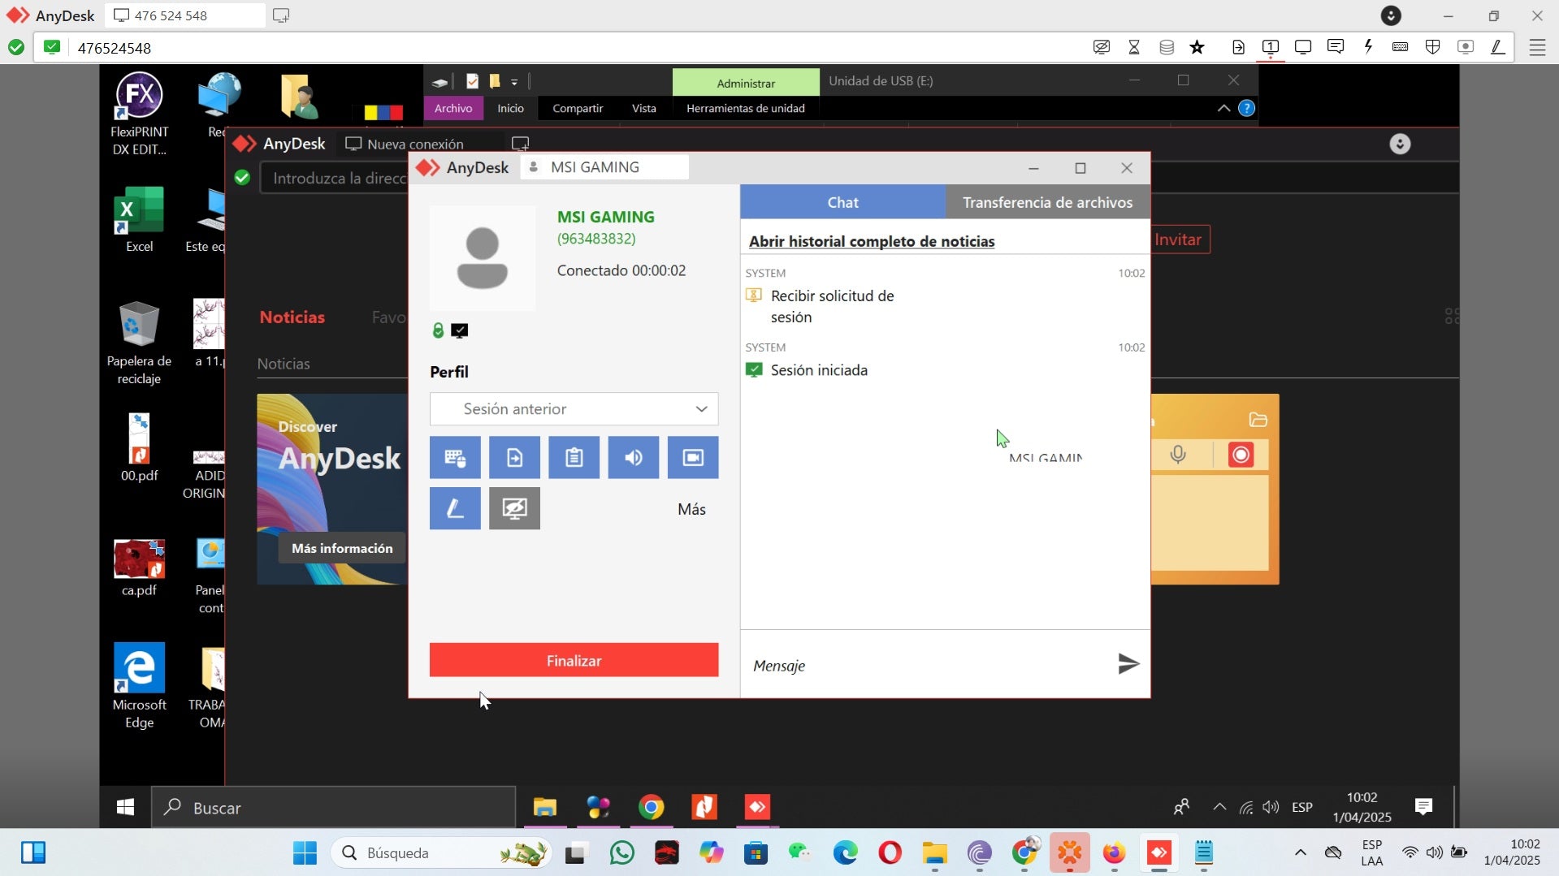Click the Mensaje chat input field
The width and height of the screenshot is (1559, 876).
(x=926, y=666)
